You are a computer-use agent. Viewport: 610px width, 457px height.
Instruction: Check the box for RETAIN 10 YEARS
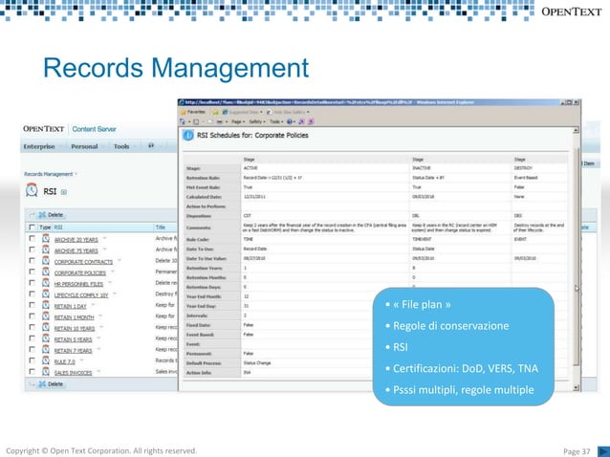(x=32, y=327)
